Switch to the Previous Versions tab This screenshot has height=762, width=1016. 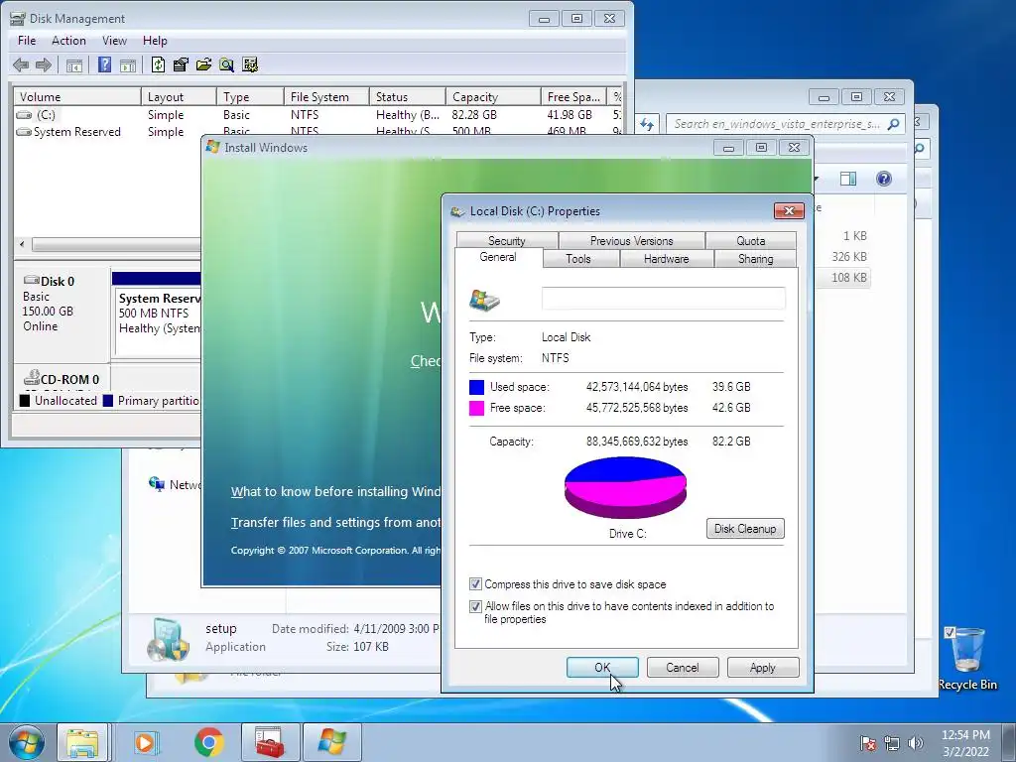(x=632, y=240)
